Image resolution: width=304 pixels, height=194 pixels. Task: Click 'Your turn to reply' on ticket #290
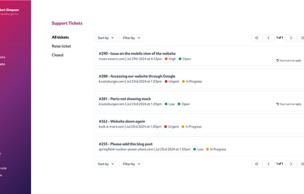(290, 61)
